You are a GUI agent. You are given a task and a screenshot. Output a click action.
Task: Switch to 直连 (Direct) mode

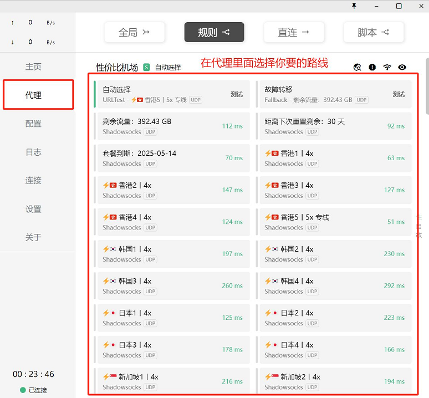click(x=294, y=32)
